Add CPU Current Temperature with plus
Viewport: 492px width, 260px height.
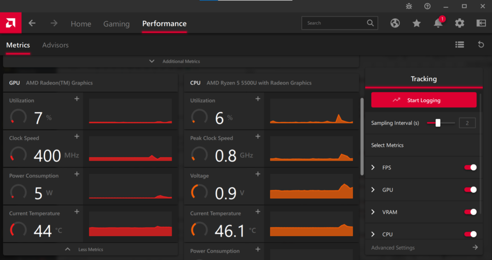(x=258, y=212)
